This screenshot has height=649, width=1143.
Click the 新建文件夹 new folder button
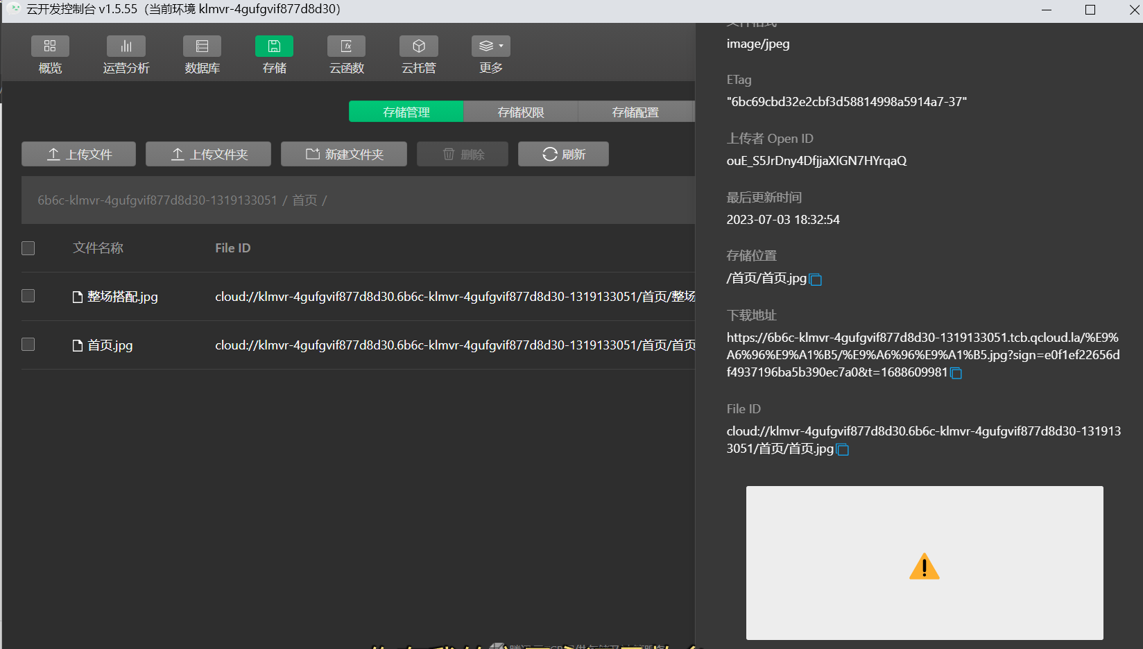[x=344, y=154]
